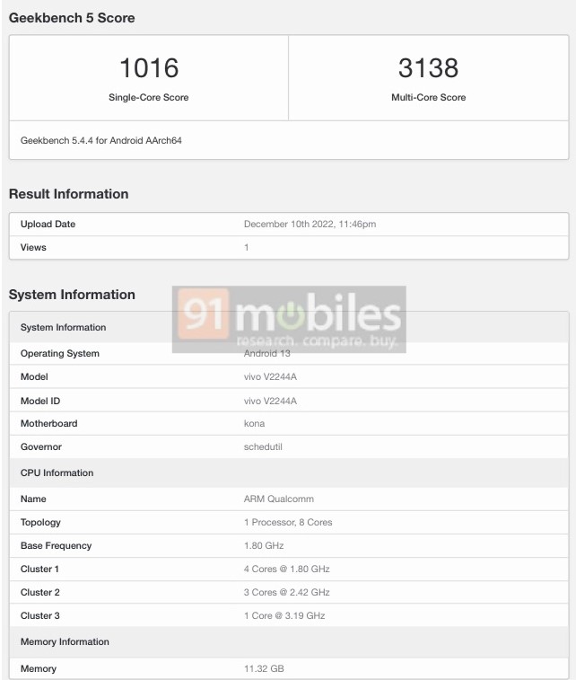The width and height of the screenshot is (576, 680).
Task: Click the 1 Processor, 8 Cores value
Action: 288,523
